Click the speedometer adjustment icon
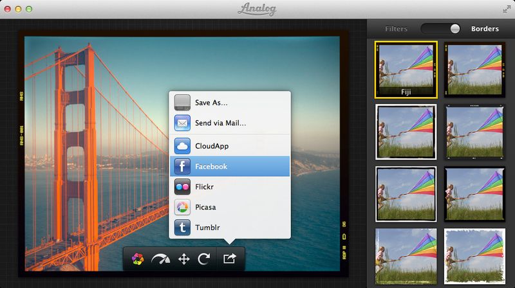The image size is (515, 288). click(160, 259)
